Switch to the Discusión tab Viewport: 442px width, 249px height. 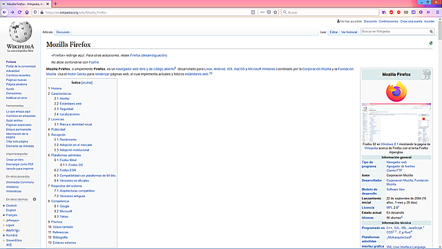[x=63, y=33]
